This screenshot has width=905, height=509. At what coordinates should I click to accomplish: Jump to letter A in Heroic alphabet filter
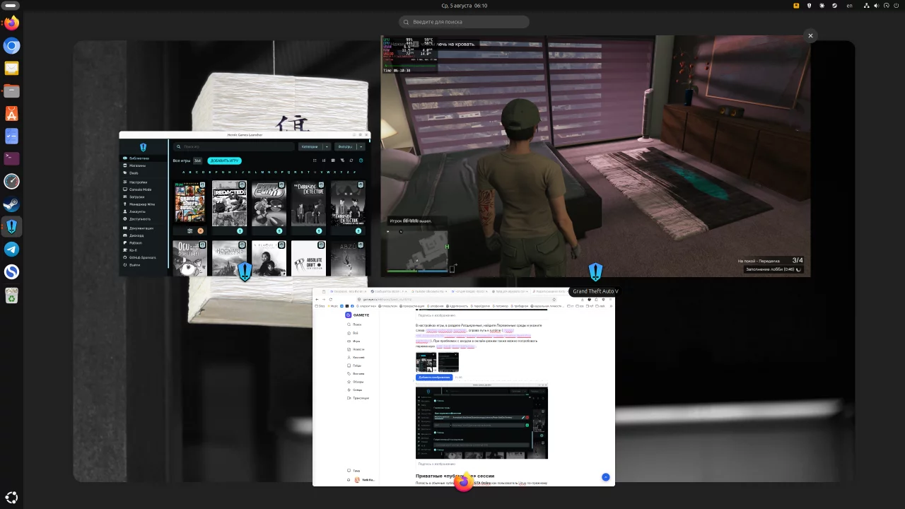(x=184, y=172)
